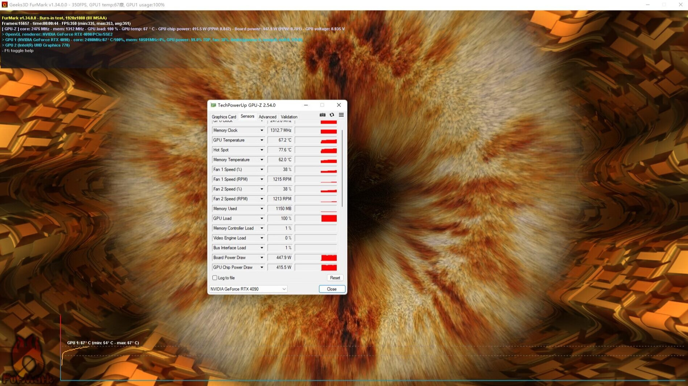Click the Video Engine Load 0 % value
Screen dimensions: 688x386
pyautogui.click(x=280, y=238)
